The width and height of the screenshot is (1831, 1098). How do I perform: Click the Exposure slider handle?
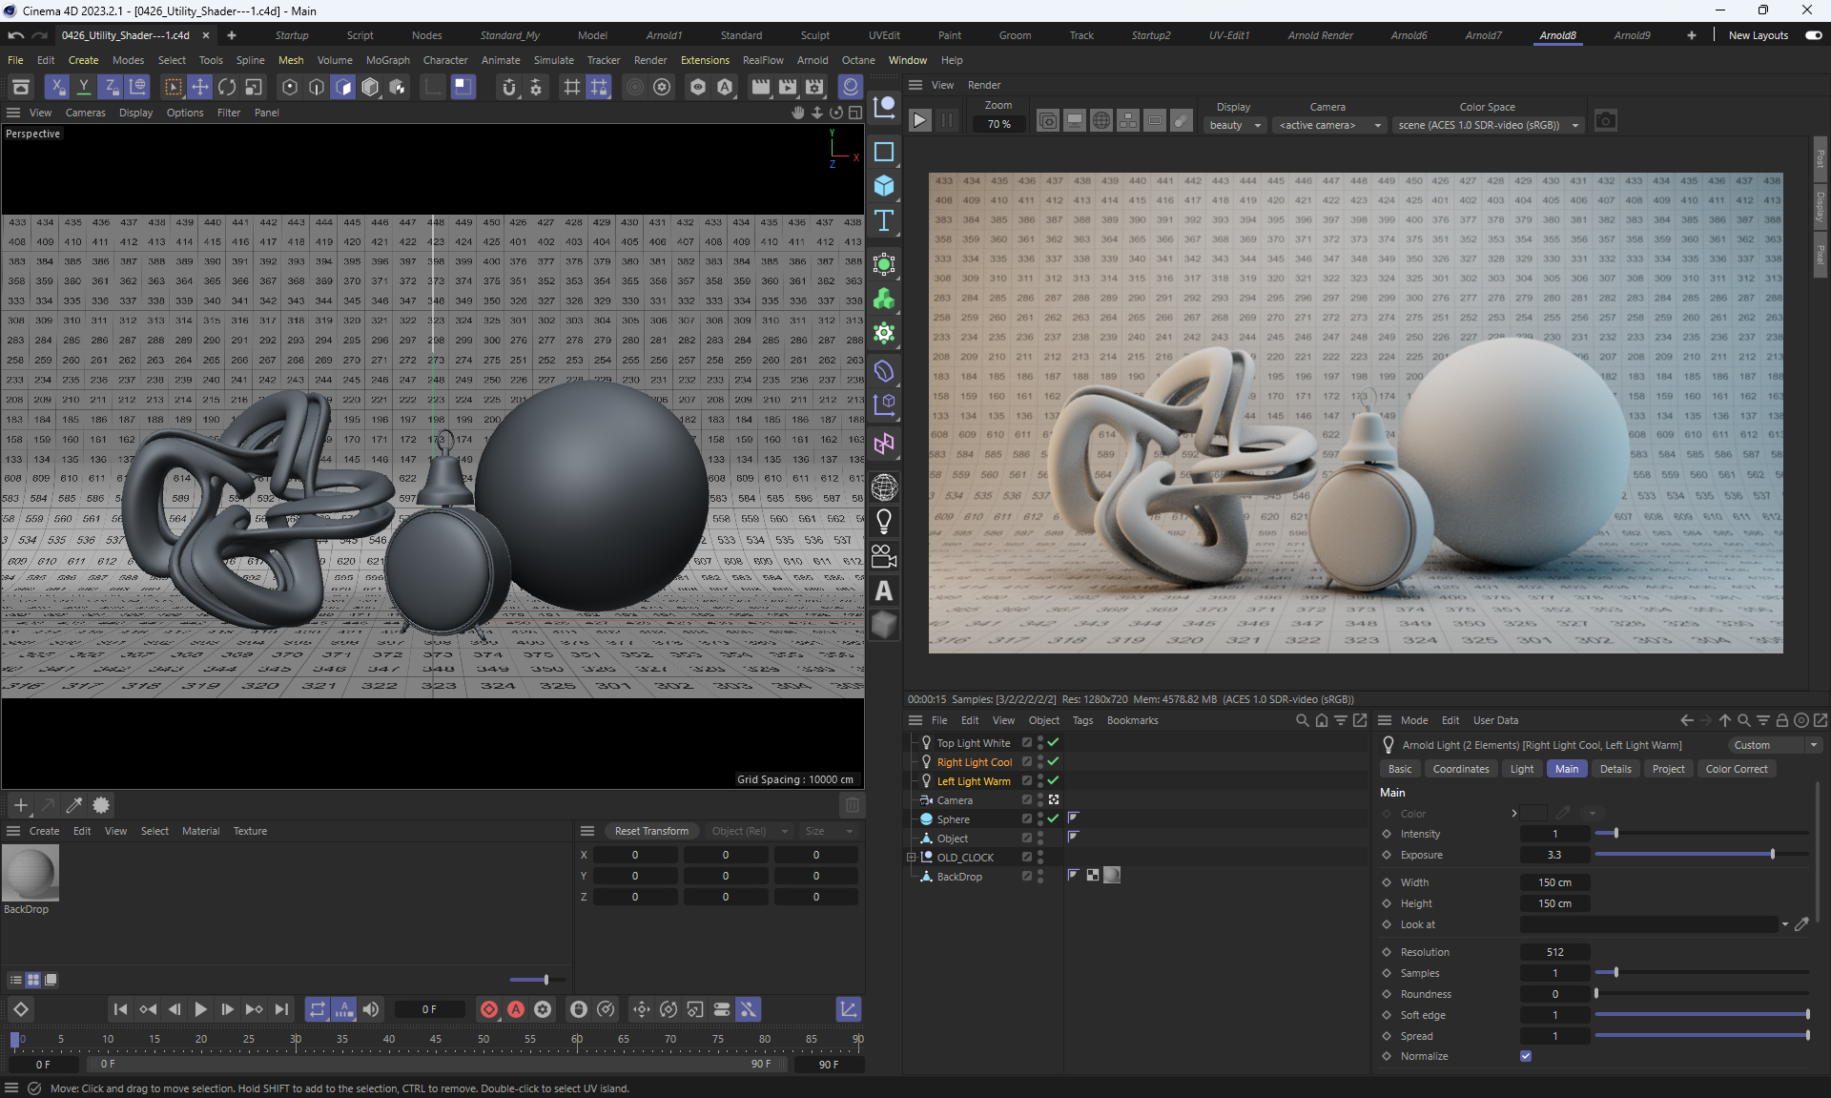point(1772,855)
